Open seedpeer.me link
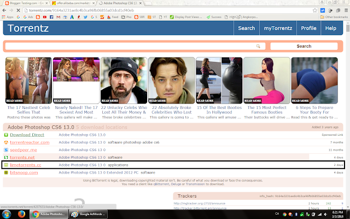Image resolution: width=350 pixels, height=219 pixels. coord(24,150)
